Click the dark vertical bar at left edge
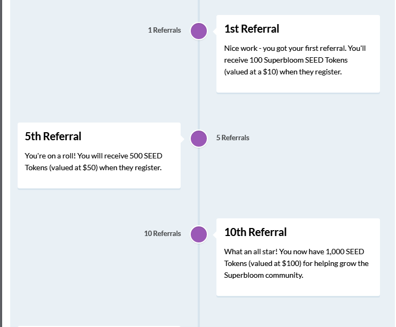 coord(1,163)
